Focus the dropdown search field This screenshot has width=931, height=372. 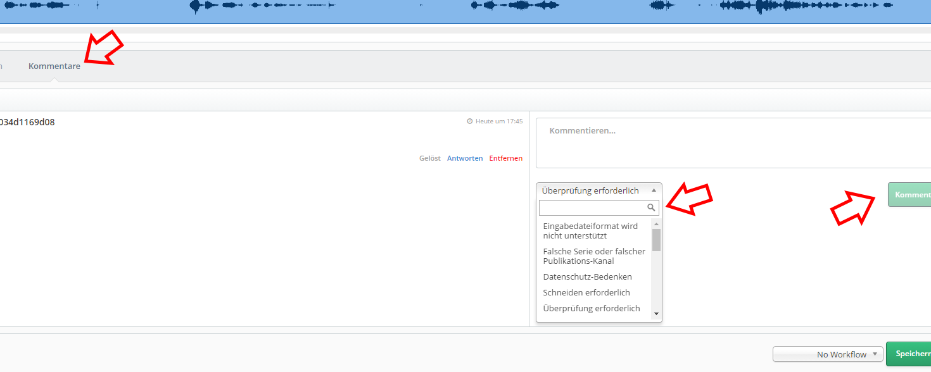(x=592, y=208)
